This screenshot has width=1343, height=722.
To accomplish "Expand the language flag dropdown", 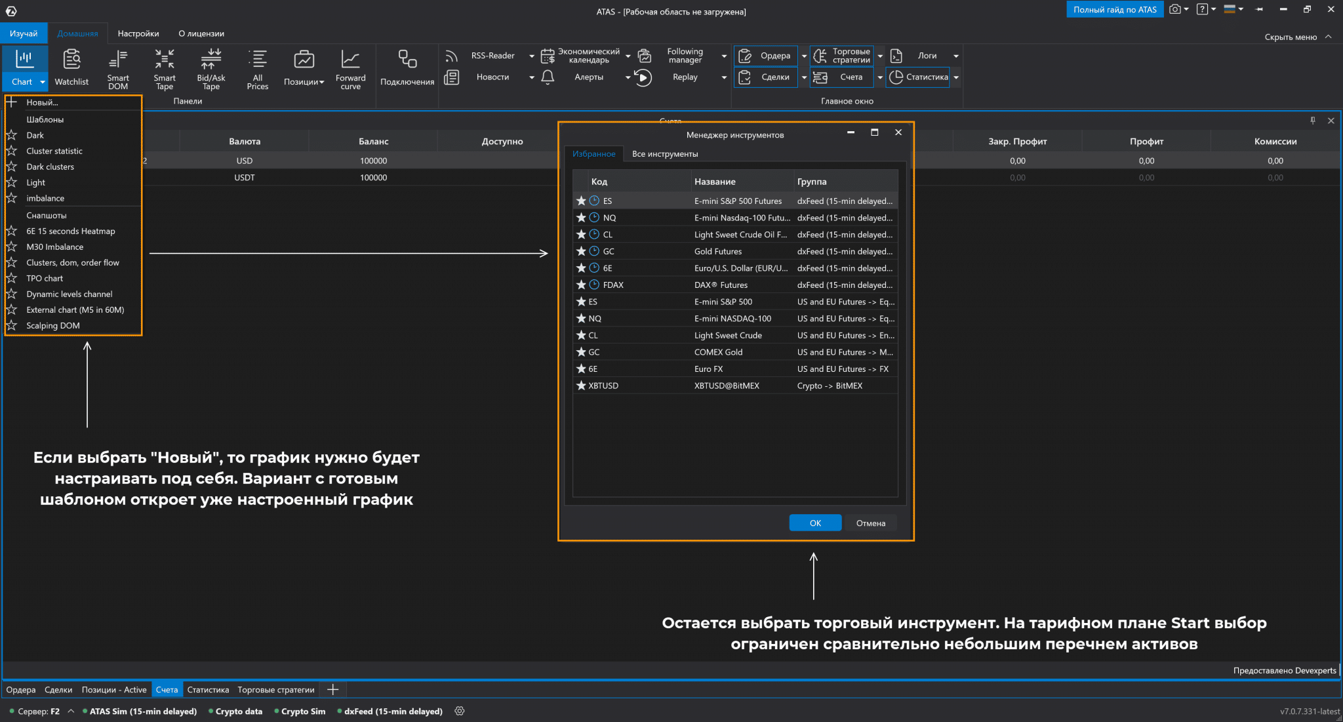I will 1241,9.
